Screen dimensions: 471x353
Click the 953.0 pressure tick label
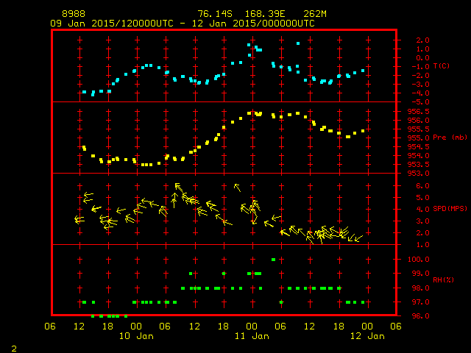click(418, 174)
